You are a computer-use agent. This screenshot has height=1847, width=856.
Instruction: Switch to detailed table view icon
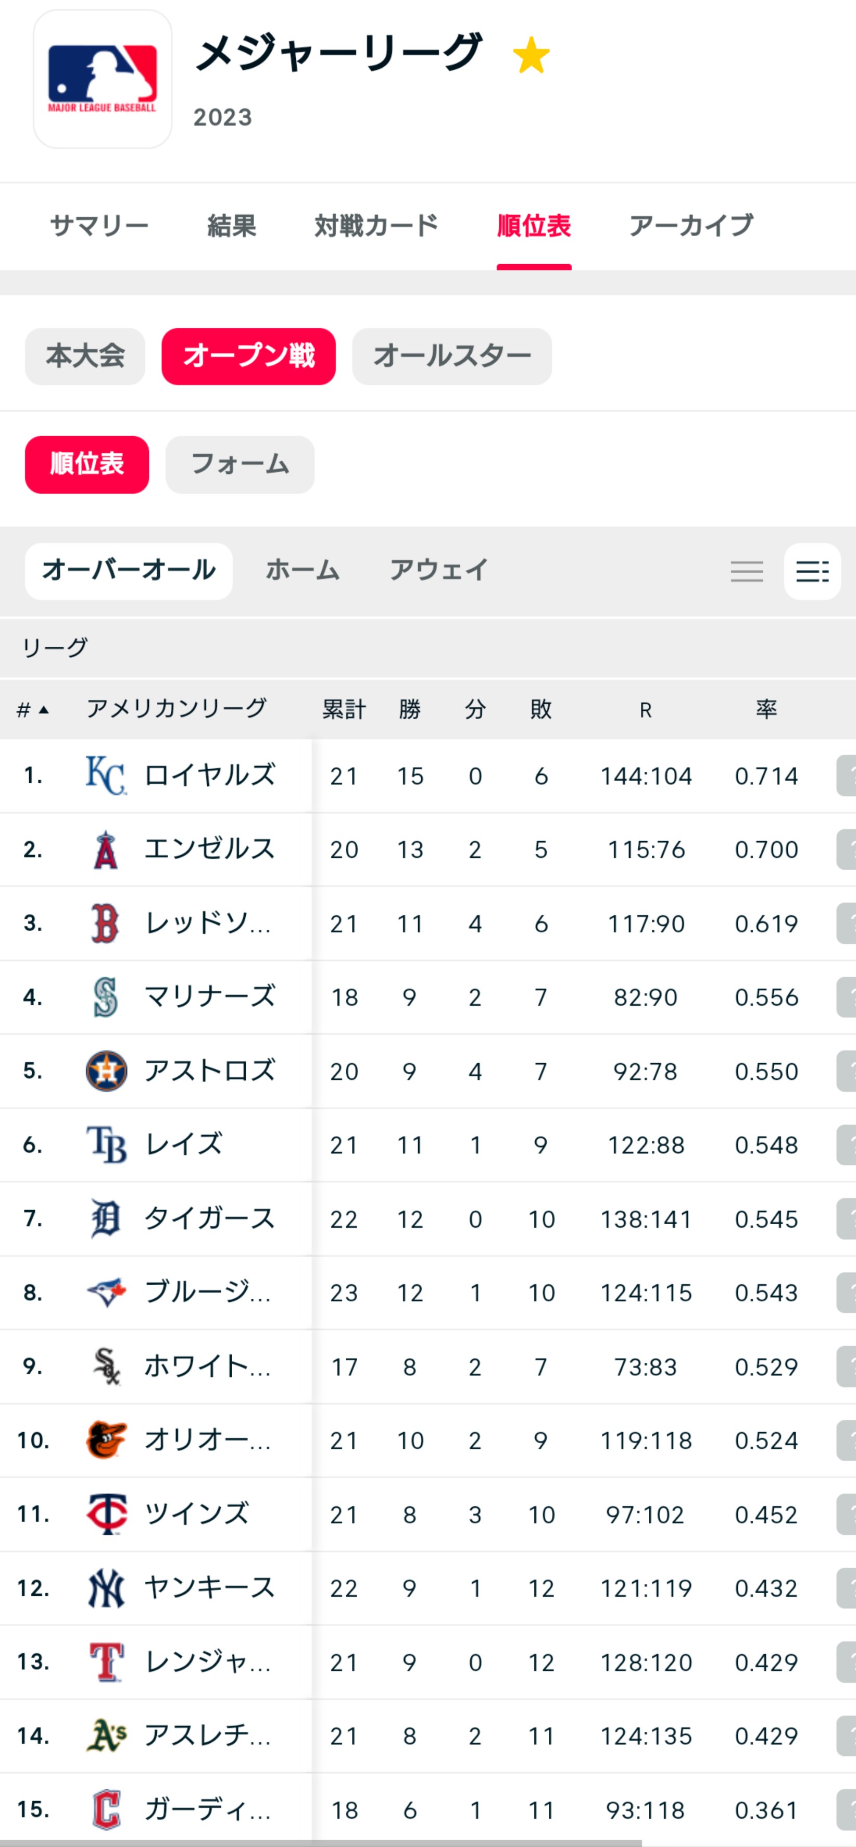coord(812,571)
